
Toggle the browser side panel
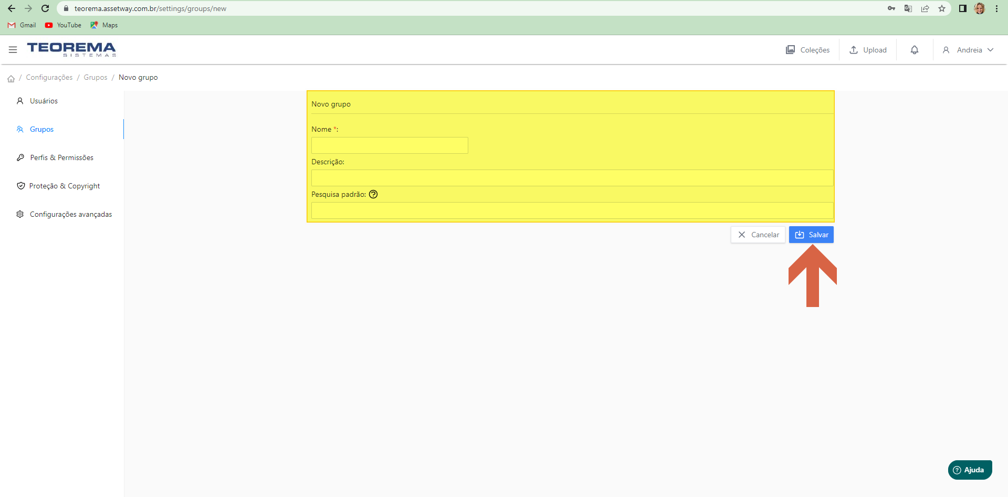[x=963, y=8]
